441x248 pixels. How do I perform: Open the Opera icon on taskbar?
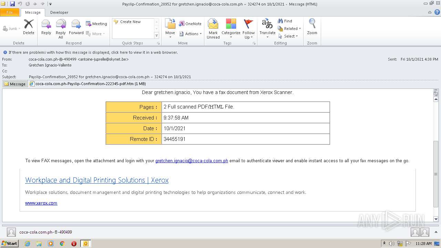[74, 244]
